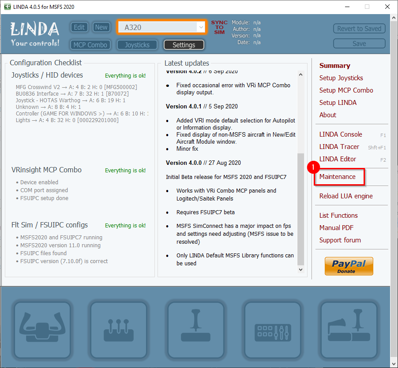Viewport: 398px width, 368px height.
Task: Switch to MCP Combo tab
Action: point(90,45)
